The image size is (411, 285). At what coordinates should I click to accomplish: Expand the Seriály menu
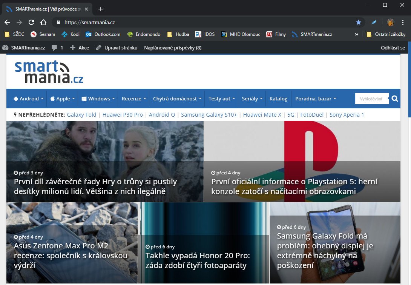pos(252,99)
